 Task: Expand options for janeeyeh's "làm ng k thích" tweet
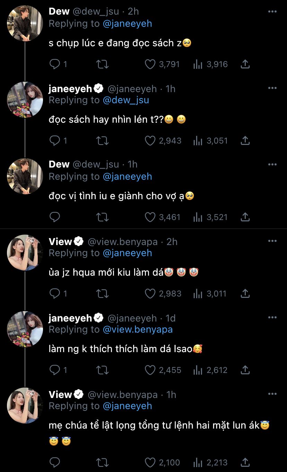click(x=272, y=317)
